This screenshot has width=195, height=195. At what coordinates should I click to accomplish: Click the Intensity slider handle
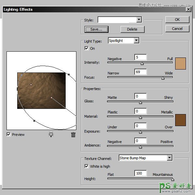coord(142,64)
